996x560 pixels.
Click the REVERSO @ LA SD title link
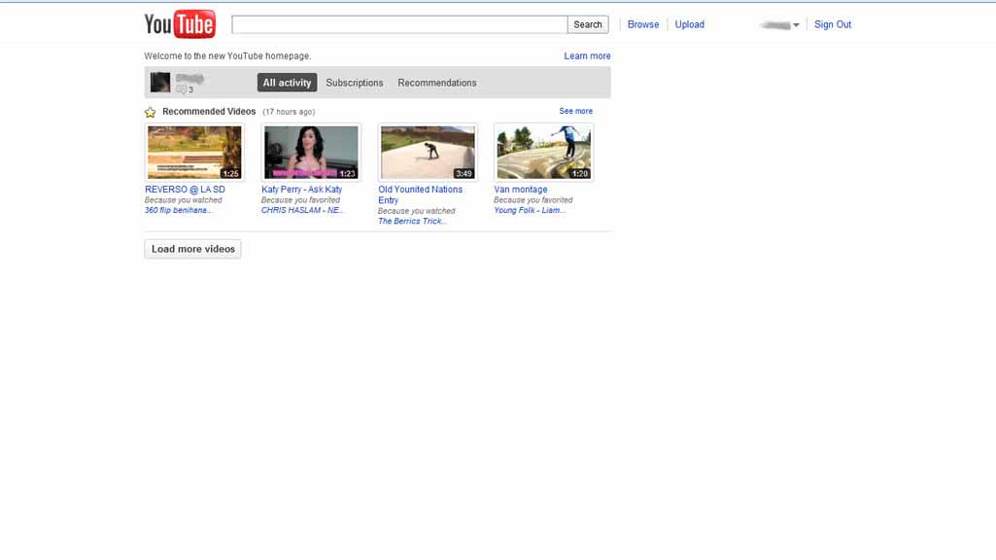185,190
